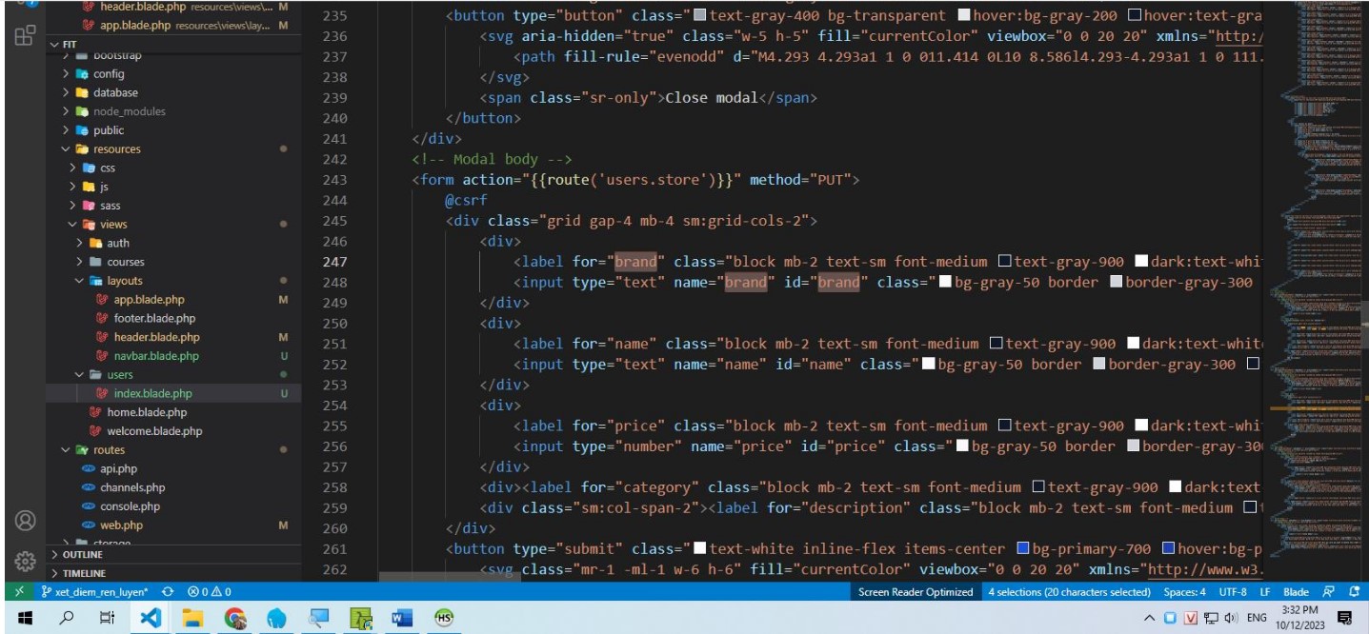
Task: Switch git branch xet_diem_ren_luyen
Action: pyautogui.click(x=95, y=591)
